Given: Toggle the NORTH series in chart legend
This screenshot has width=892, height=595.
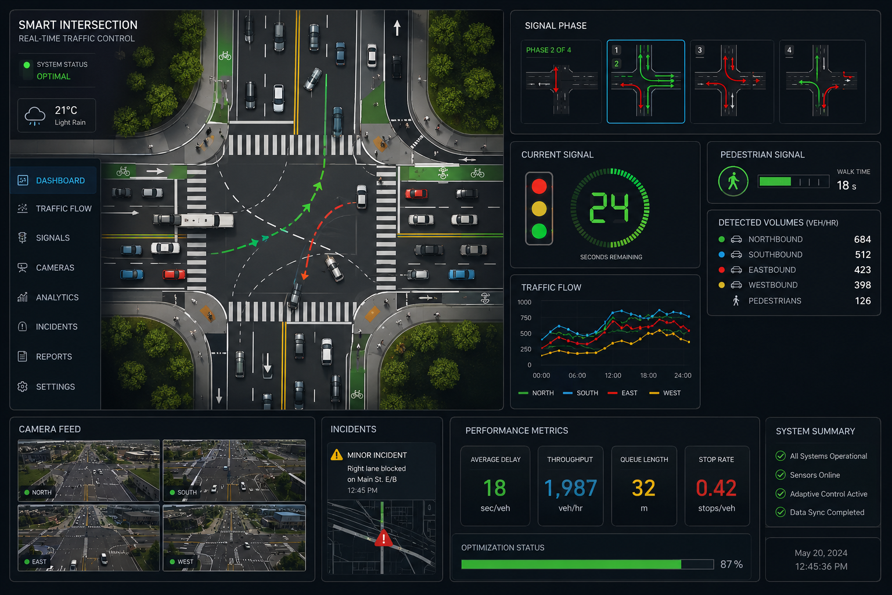Looking at the screenshot, I should click(x=536, y=393).
